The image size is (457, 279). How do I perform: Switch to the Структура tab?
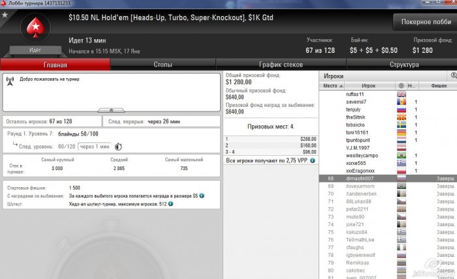[x=404, y=65]
